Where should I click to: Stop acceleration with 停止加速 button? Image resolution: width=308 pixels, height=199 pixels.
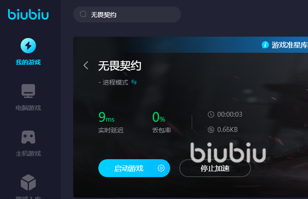pyautogui.click(x=215, y=168)
